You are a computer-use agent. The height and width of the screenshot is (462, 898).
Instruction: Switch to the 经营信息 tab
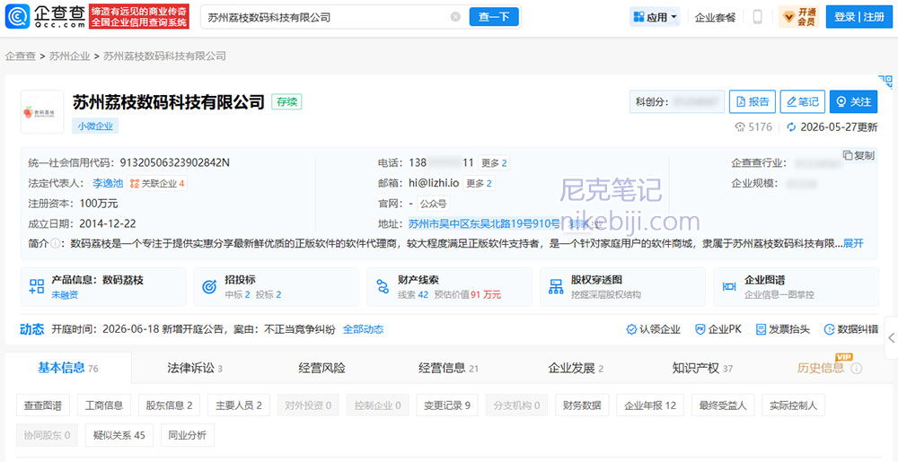coord(448,368)
